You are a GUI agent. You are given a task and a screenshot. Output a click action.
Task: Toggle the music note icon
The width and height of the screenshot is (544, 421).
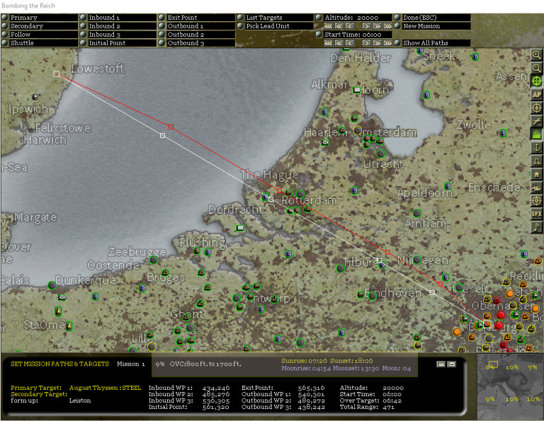tap(536, 227)
